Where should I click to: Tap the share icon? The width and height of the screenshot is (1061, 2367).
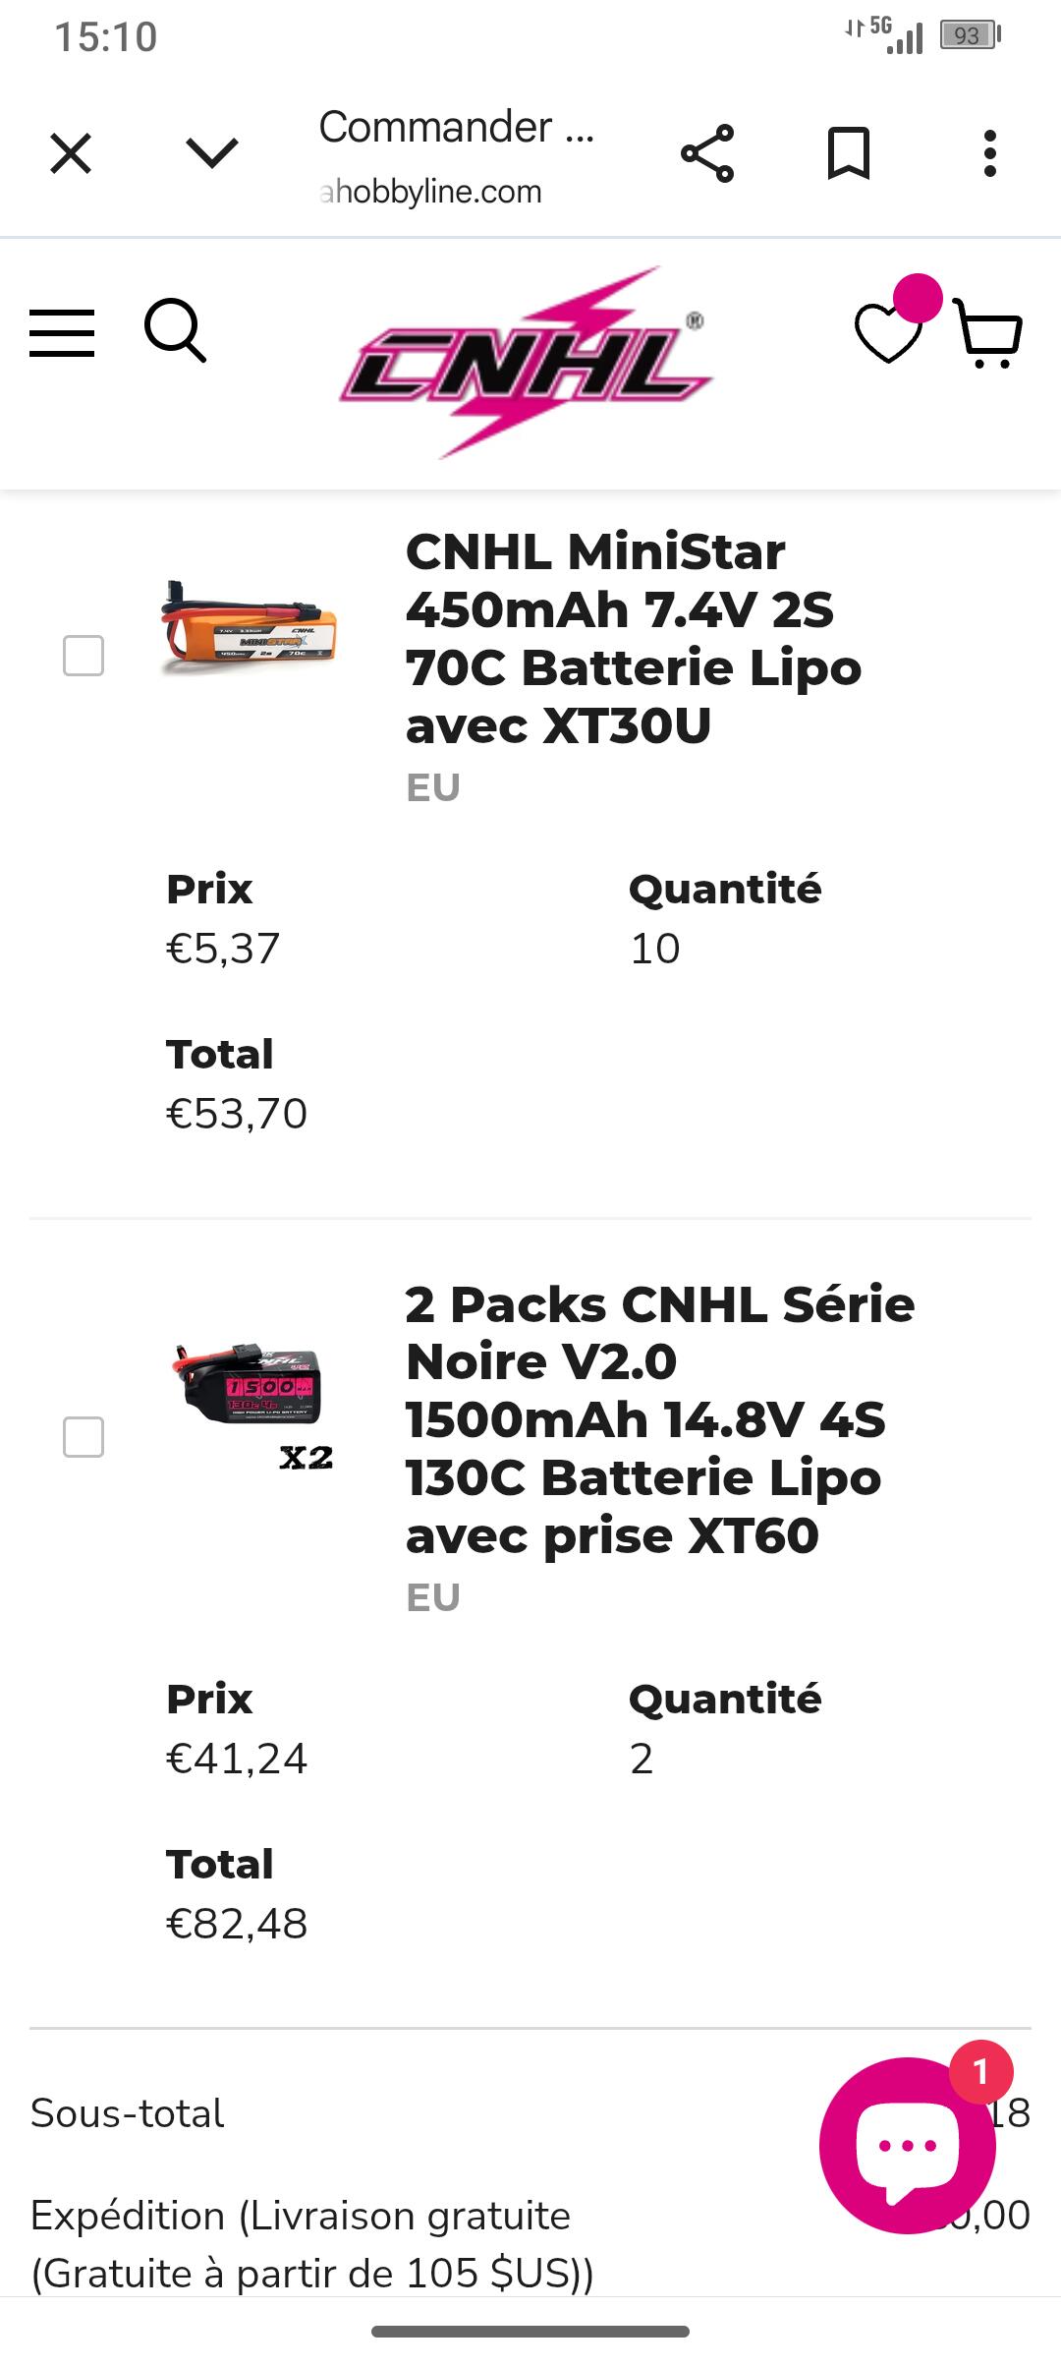click(x=707, y=153)
